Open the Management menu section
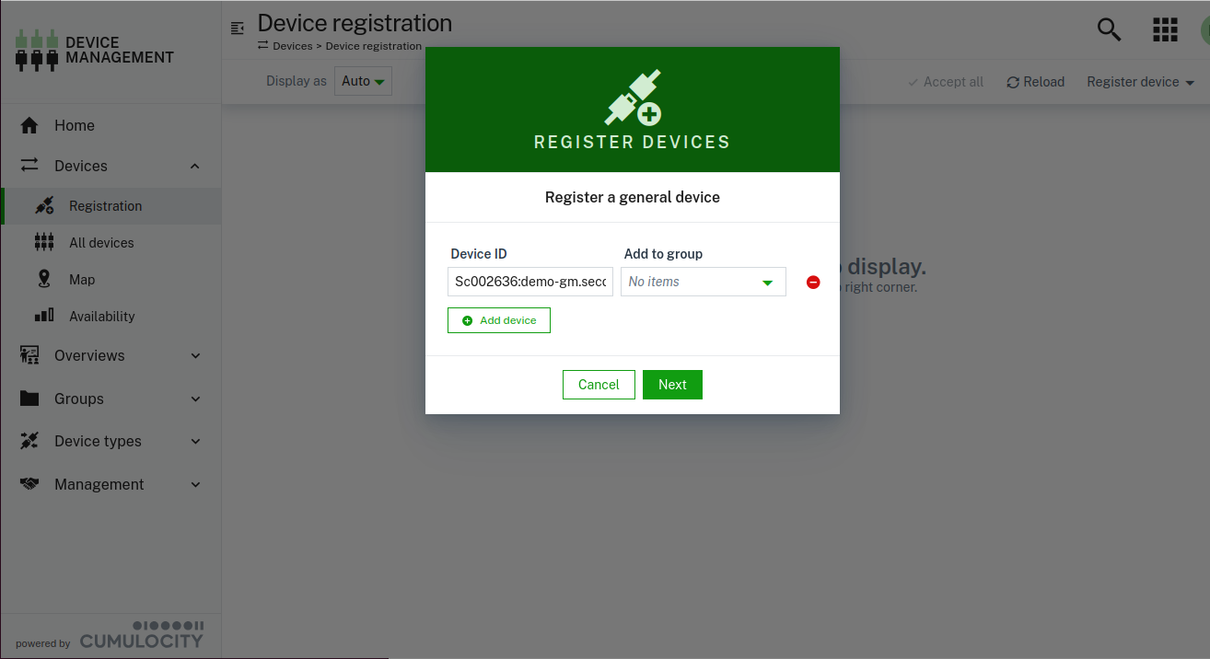 (x=194, y=484)
